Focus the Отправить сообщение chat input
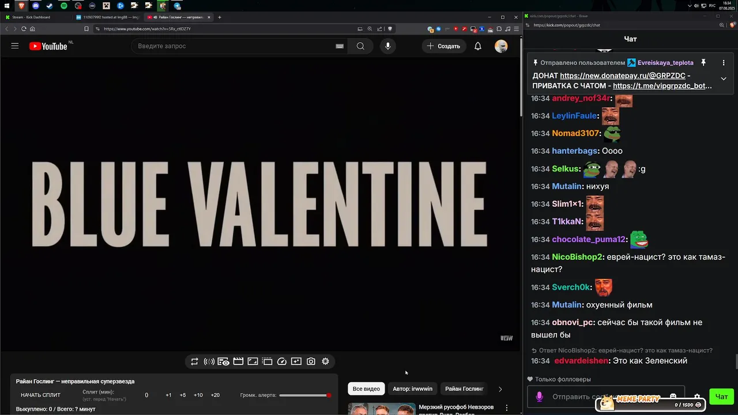 (x=605, y=397)
